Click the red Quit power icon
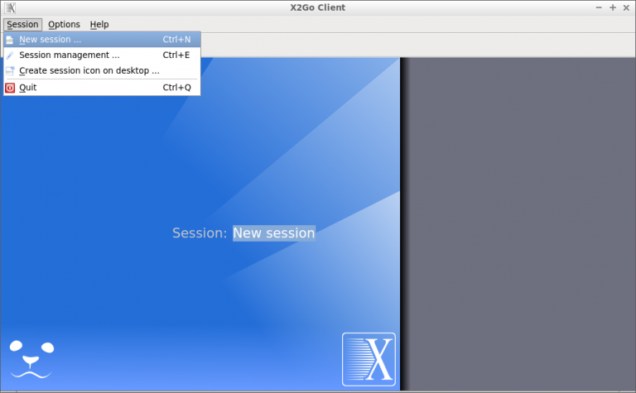Image resolution: width=636 pixels, height=393 pixels. (x=10, y=88)
